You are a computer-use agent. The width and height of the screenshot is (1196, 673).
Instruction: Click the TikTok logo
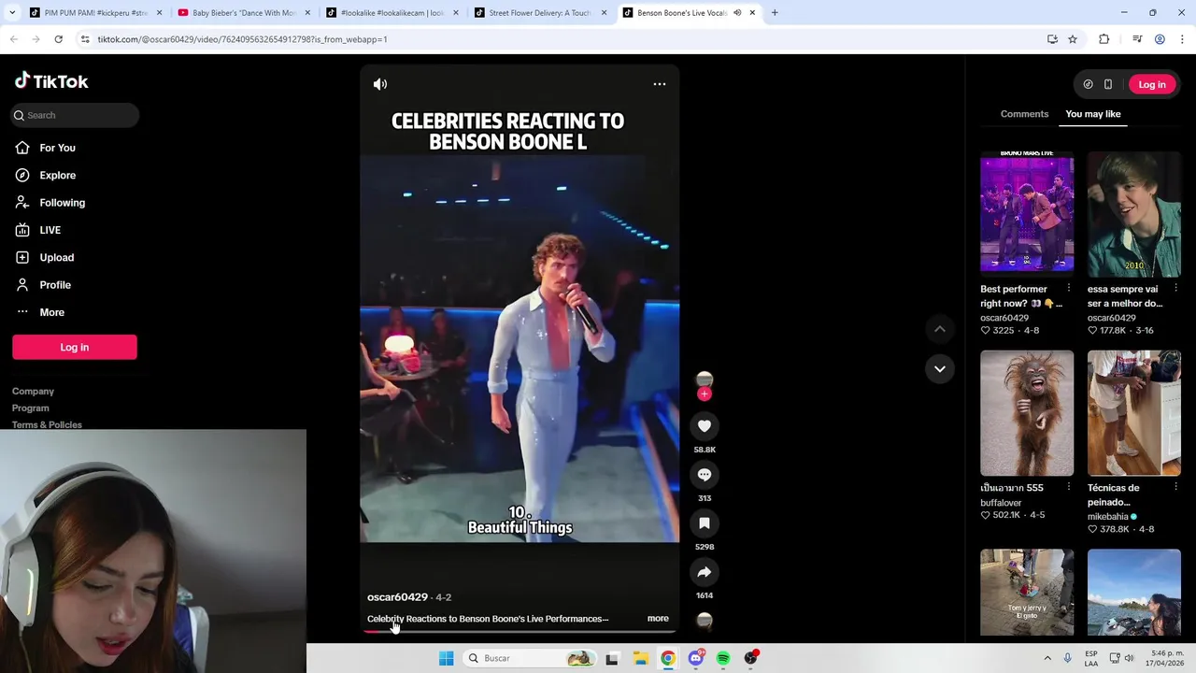[52, 81]
